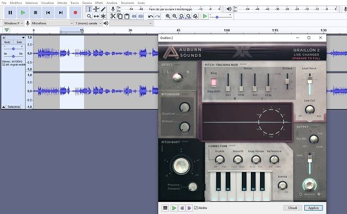Redo the last undone action
This screenshot has height=214, width=347.
tap(158, 16)
